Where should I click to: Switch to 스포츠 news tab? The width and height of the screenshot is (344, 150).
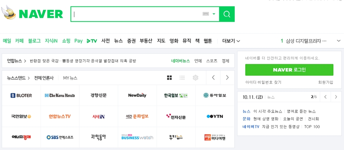coord(212,61)
